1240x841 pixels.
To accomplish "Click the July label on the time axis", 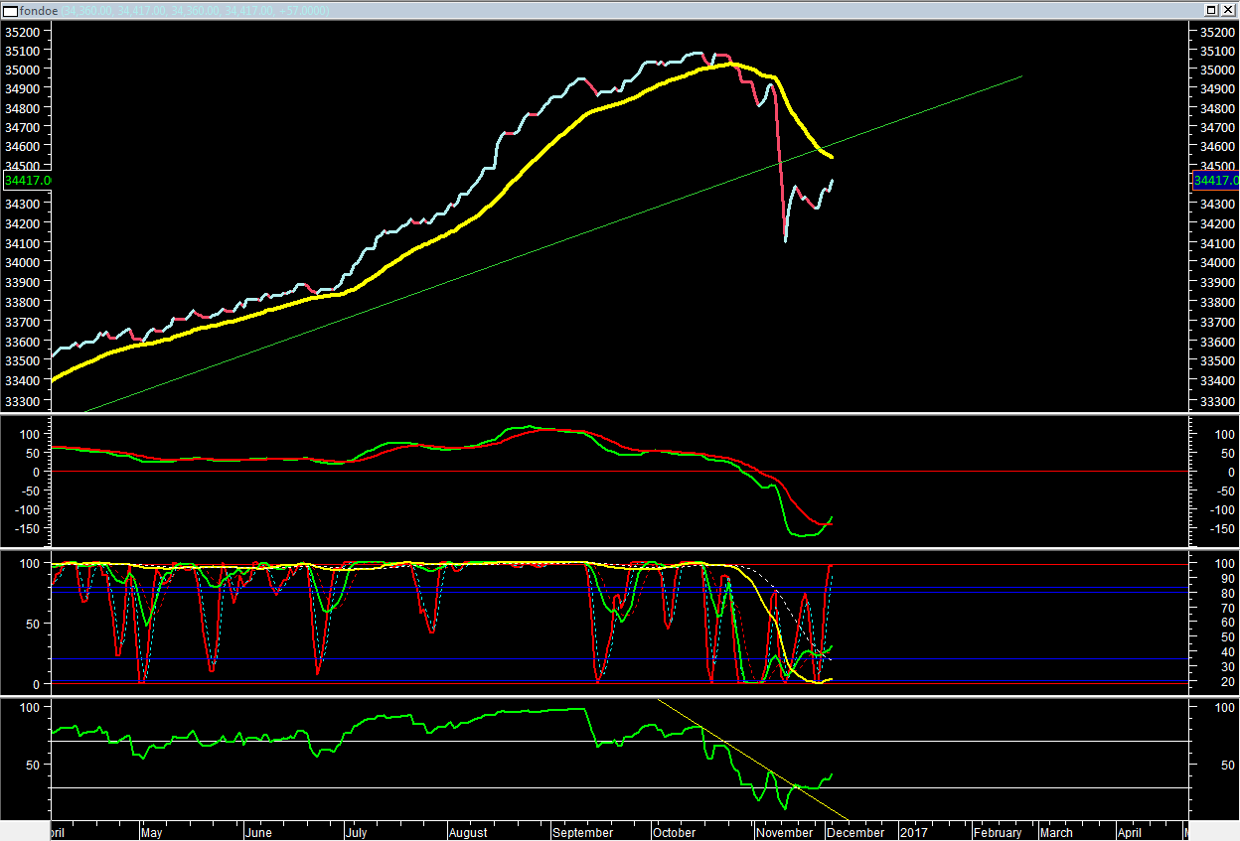I will click(356, 833).
